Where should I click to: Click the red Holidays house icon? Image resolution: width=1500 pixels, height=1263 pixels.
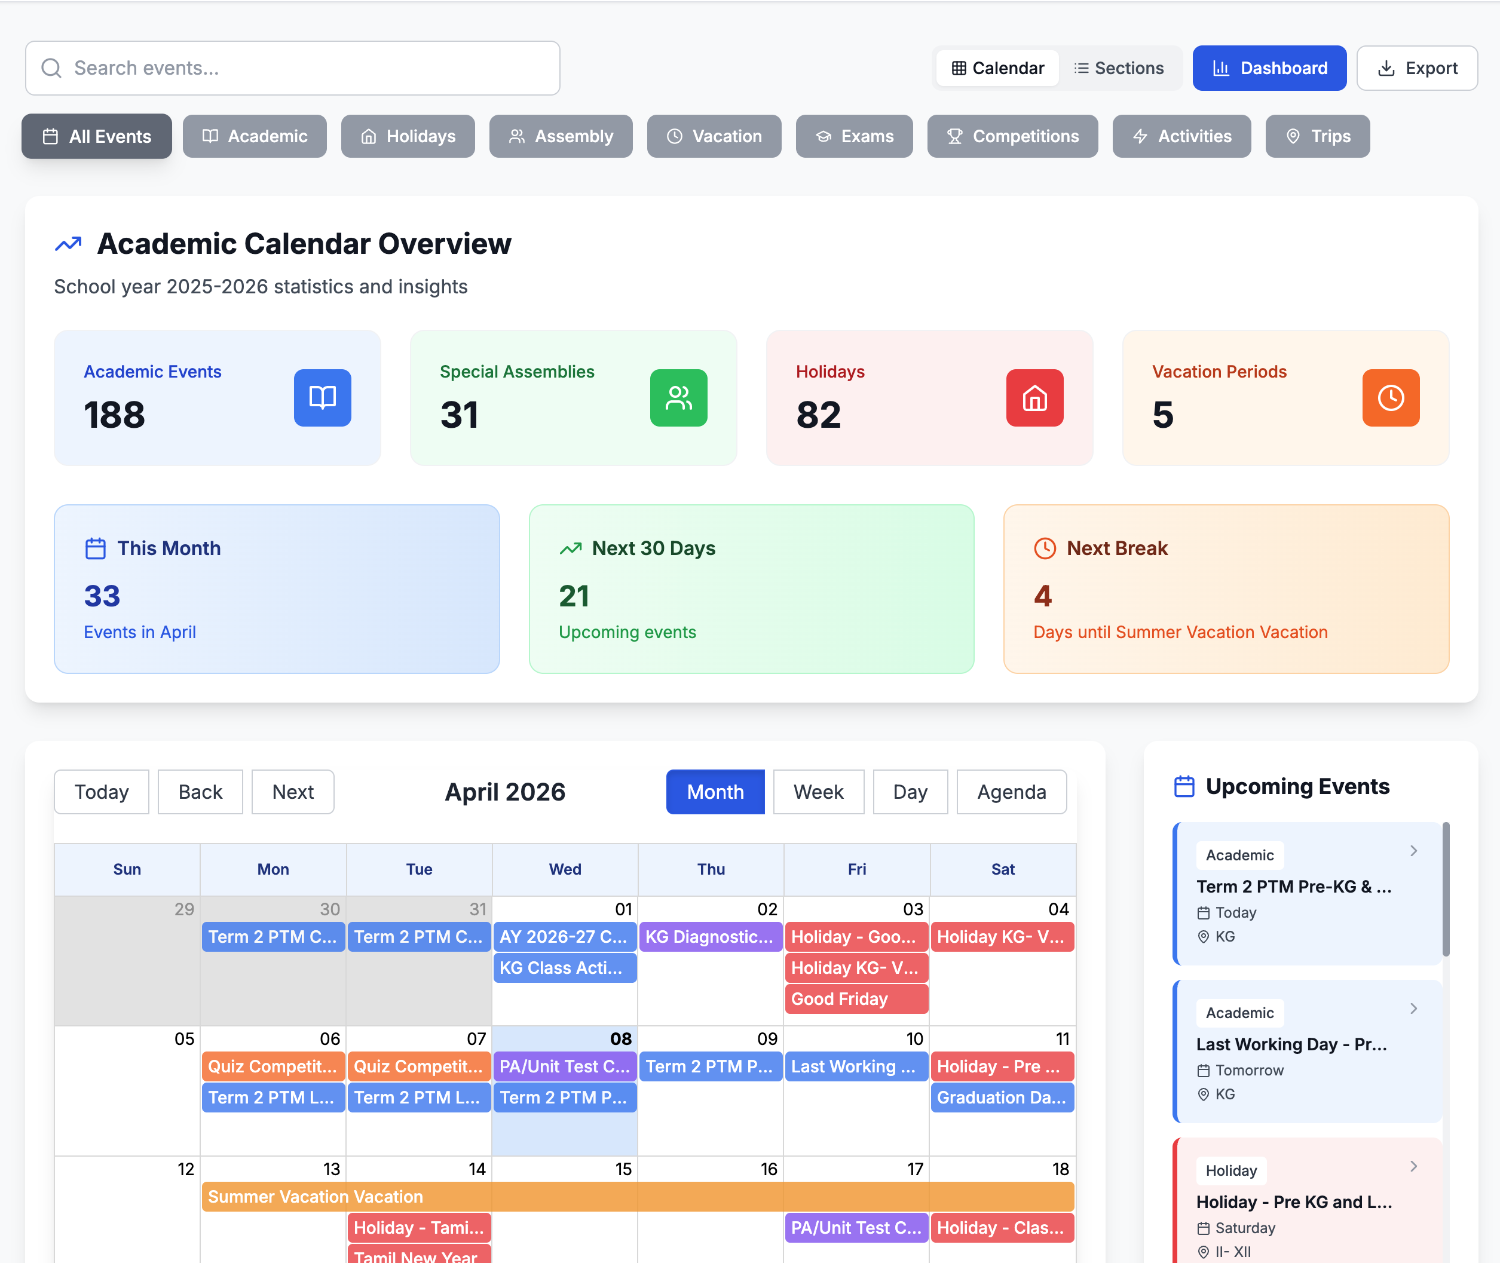click(1034, 398)
